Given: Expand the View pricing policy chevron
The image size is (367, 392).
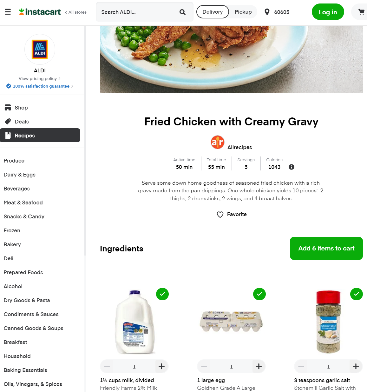Looking at the screenshot, I should [59, 78].
